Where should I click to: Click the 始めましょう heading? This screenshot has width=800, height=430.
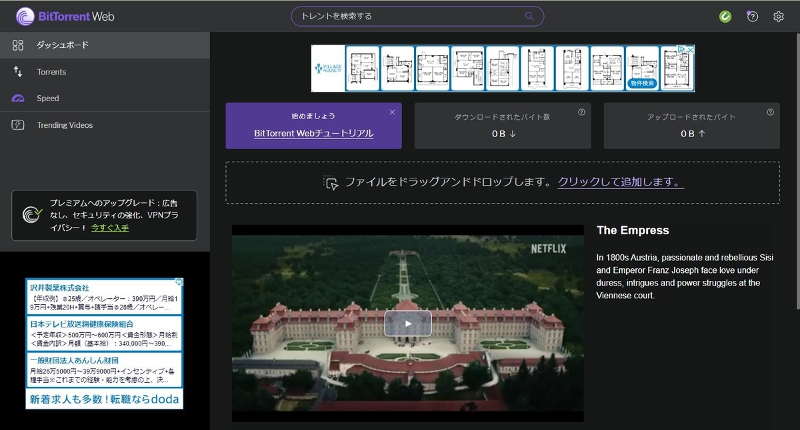coord(313,116)
